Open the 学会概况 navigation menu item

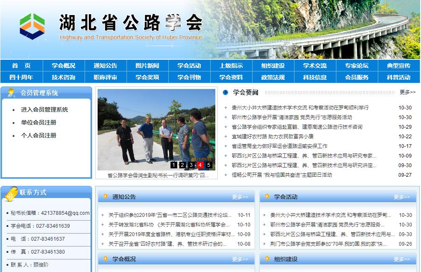coord(64,66)
